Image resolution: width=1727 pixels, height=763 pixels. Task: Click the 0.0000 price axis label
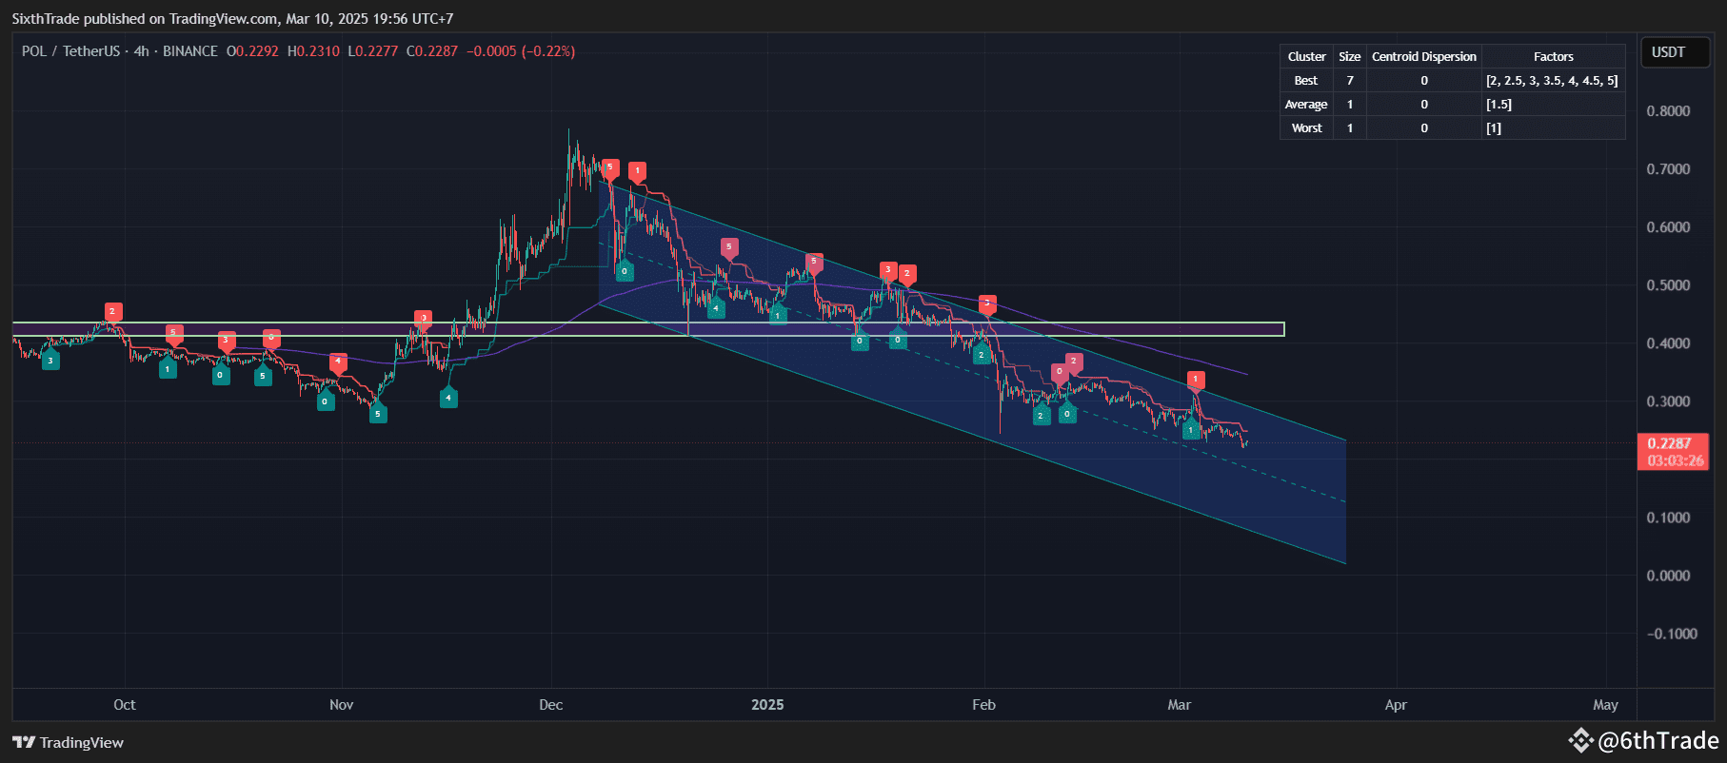pos(1668,576)
